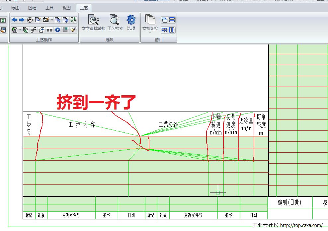Click the two squares with curved arrow icon
The height and width of the screenshot is (231, 328).
pyautogui.click(x=34, y=30)
